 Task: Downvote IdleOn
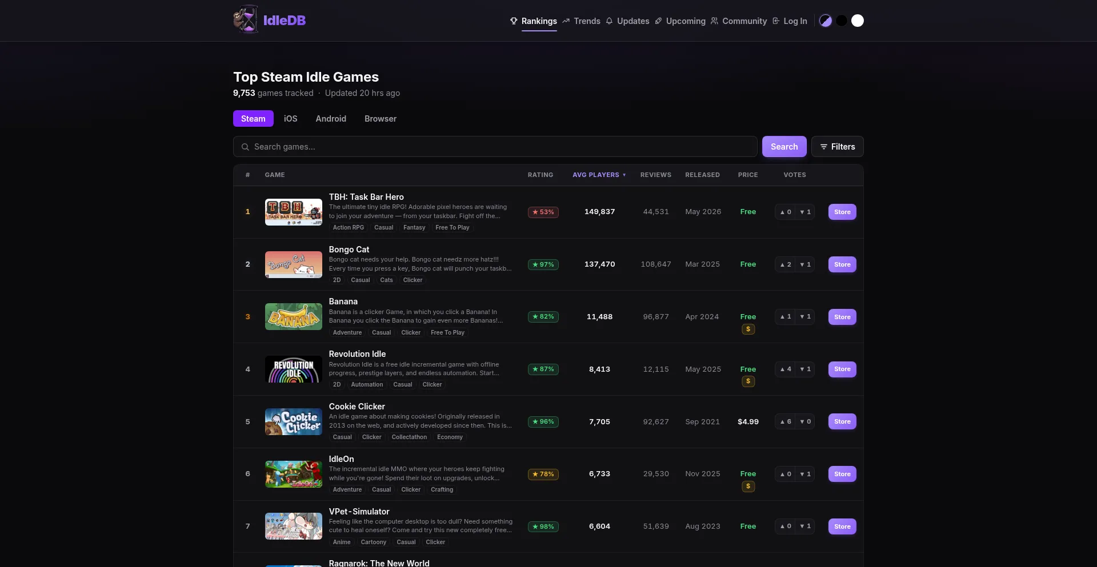point(805,474)
